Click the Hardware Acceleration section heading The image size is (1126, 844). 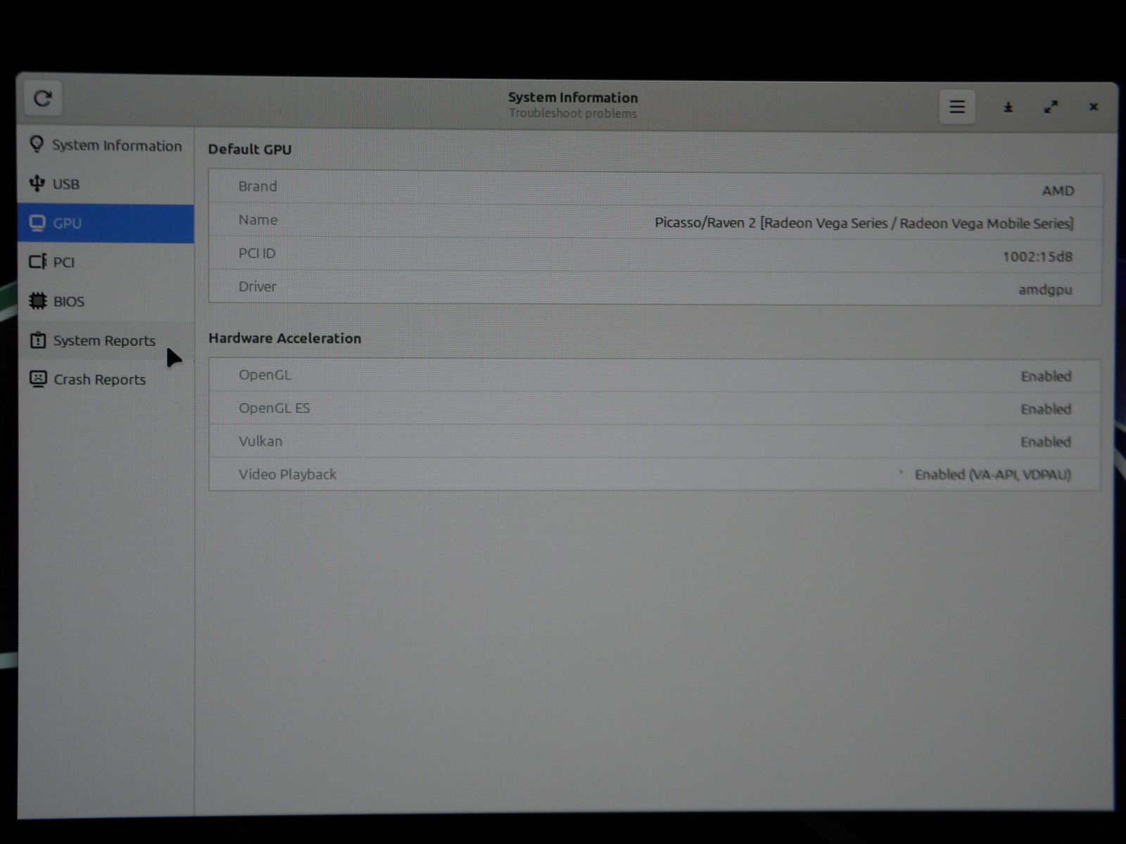click(x=285, y=338)
